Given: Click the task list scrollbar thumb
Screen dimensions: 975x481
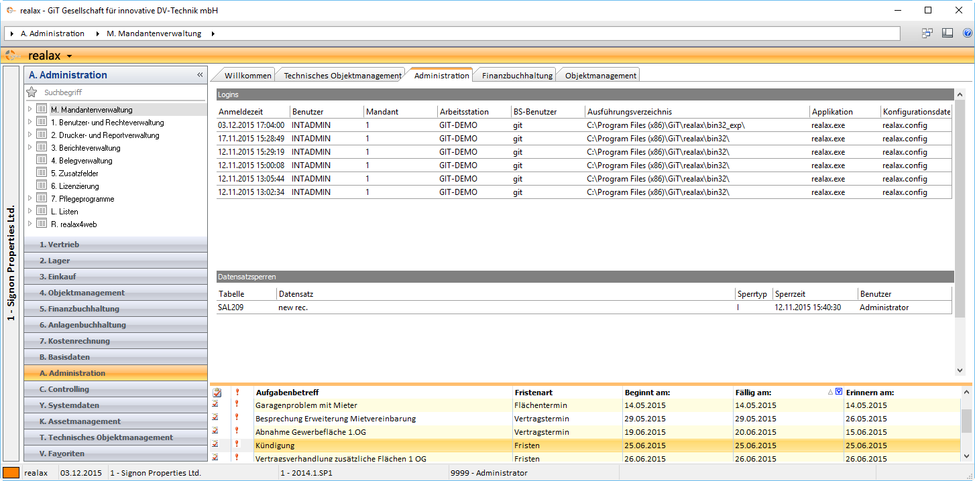Looking at the screenshot, I should [966, 421].
